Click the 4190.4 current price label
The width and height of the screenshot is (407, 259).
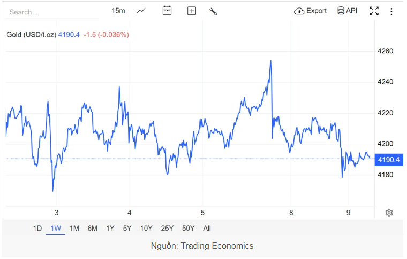pyautogui.click(x=388, y=159)
